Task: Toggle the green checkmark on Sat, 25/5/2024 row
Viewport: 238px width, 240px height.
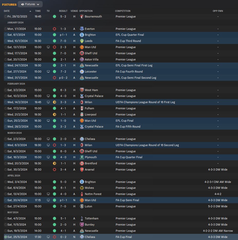Action: point(5,237)
